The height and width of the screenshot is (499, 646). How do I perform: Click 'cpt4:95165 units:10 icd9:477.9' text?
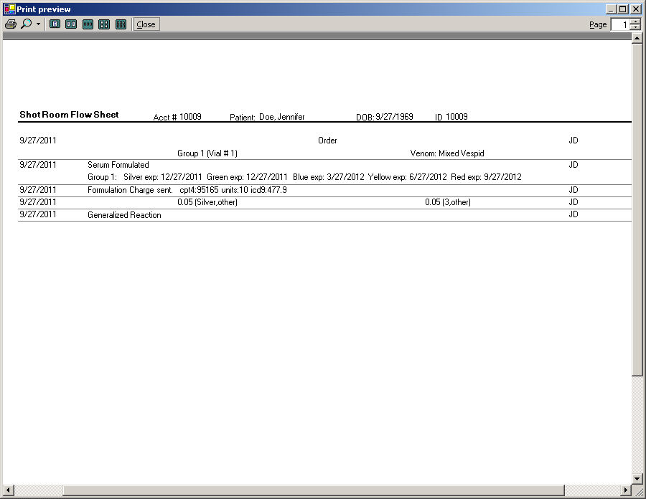(233, 190)
